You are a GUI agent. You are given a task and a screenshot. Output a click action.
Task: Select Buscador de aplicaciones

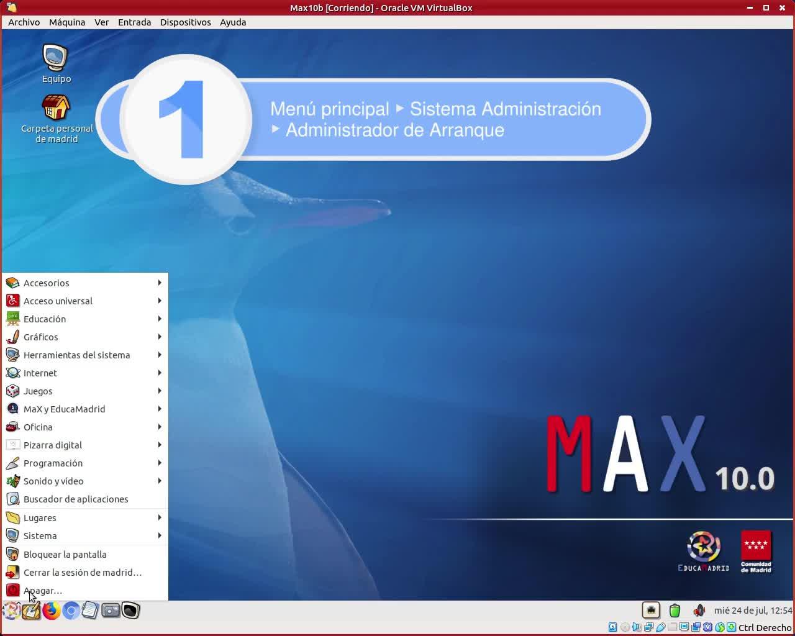pos(85,499)
